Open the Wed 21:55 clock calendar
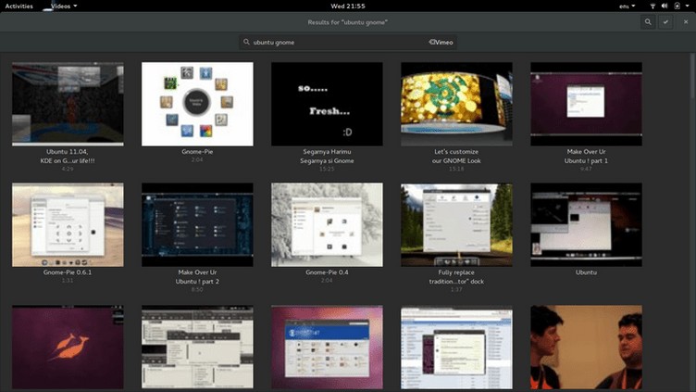This screenshot has height=392, width=696. [x=348, y=6]
